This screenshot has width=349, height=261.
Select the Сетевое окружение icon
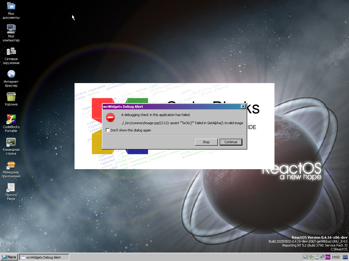click(11, 56)
